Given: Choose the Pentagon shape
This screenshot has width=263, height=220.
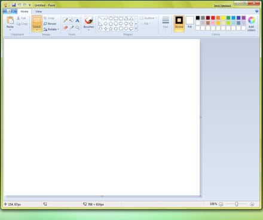Looking at the screenshot, I should click(x=111, y=24).
